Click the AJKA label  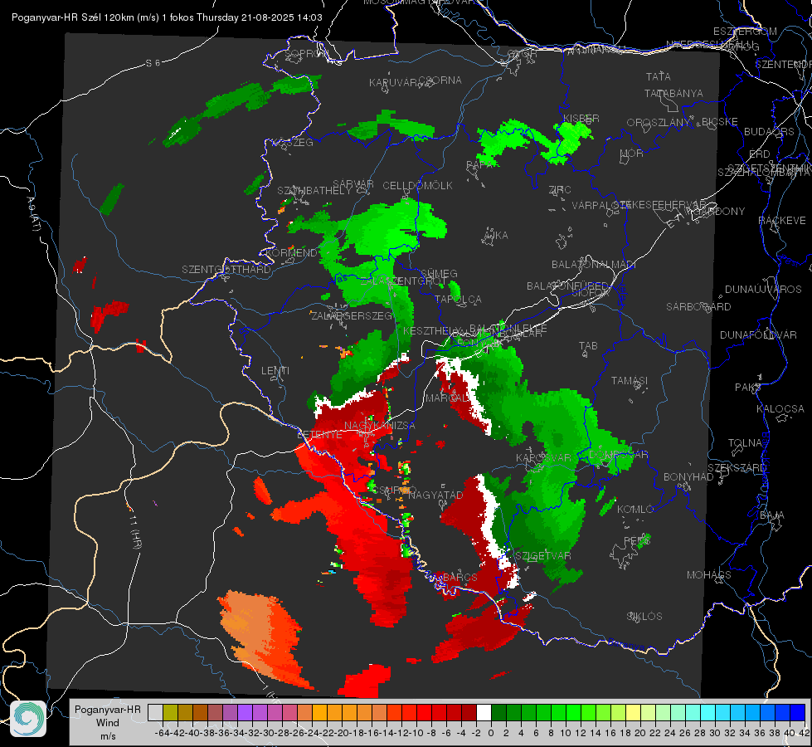tap(496, 236)
